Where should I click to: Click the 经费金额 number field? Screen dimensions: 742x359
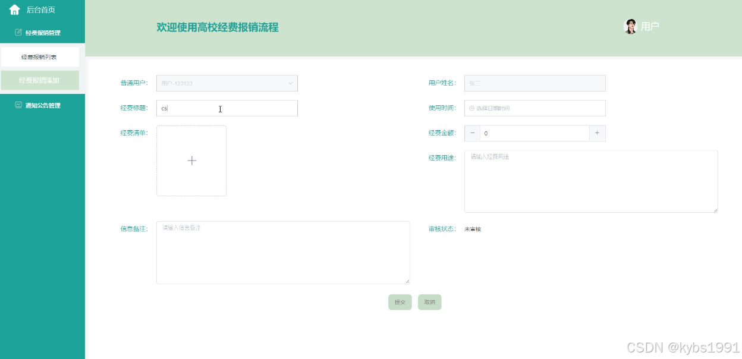(535, 133)
